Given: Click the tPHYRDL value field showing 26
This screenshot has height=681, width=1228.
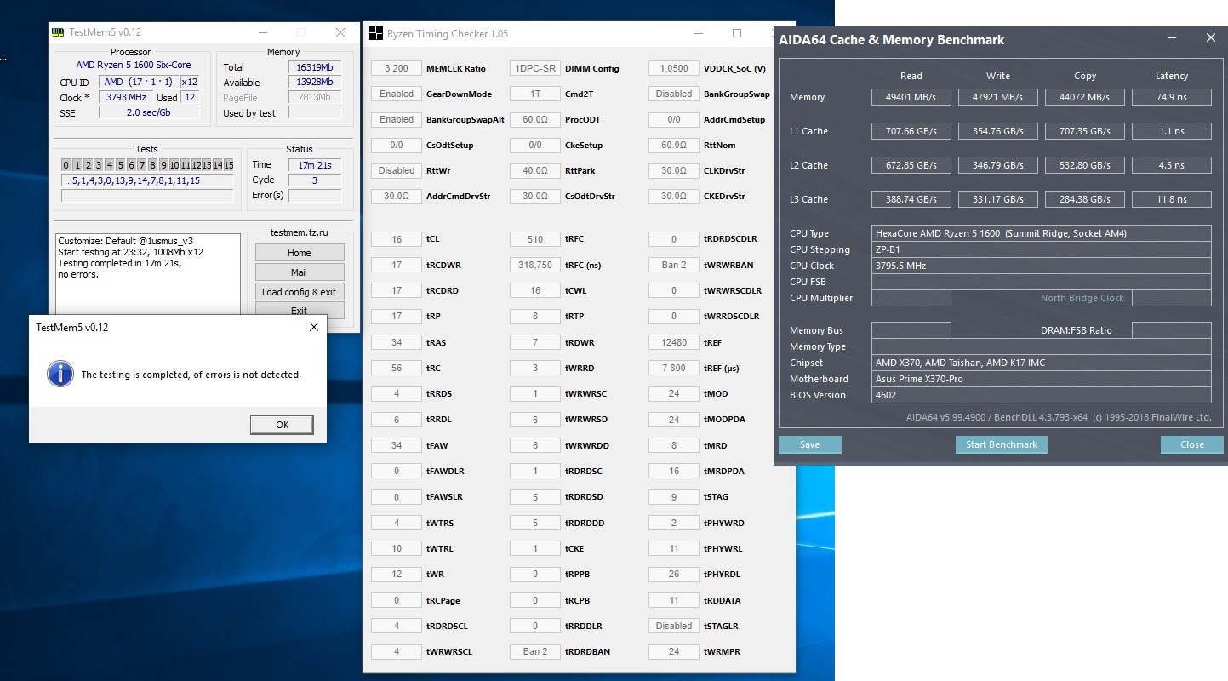Looking at the screenshot, I should (674, 574).
